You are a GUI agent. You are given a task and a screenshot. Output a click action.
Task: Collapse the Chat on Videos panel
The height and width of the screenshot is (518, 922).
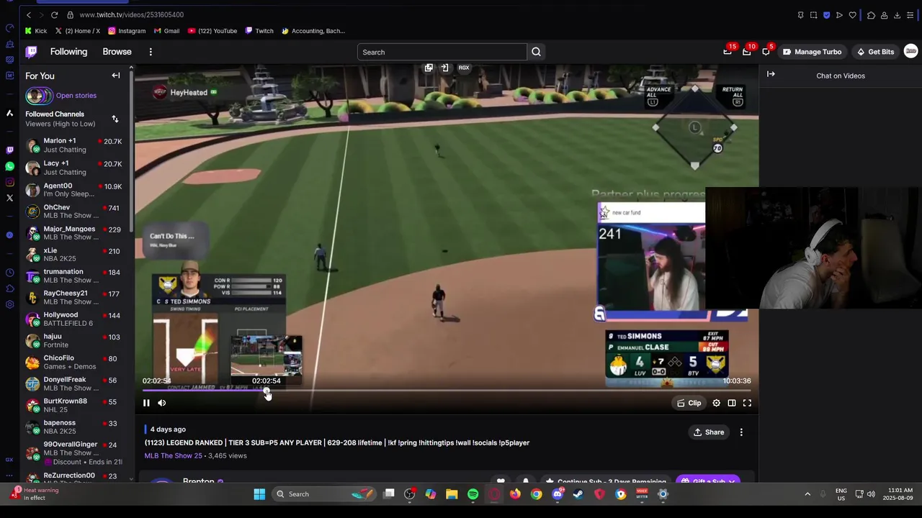[771, 74]
